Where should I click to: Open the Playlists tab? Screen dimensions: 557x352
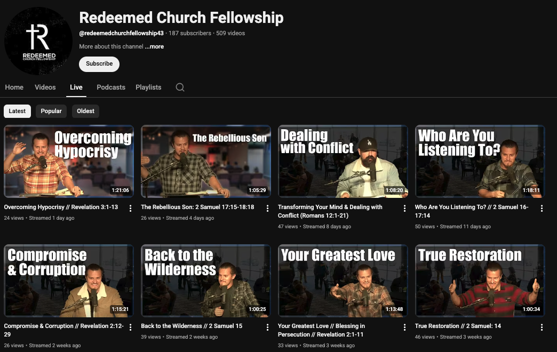(148, 87)
